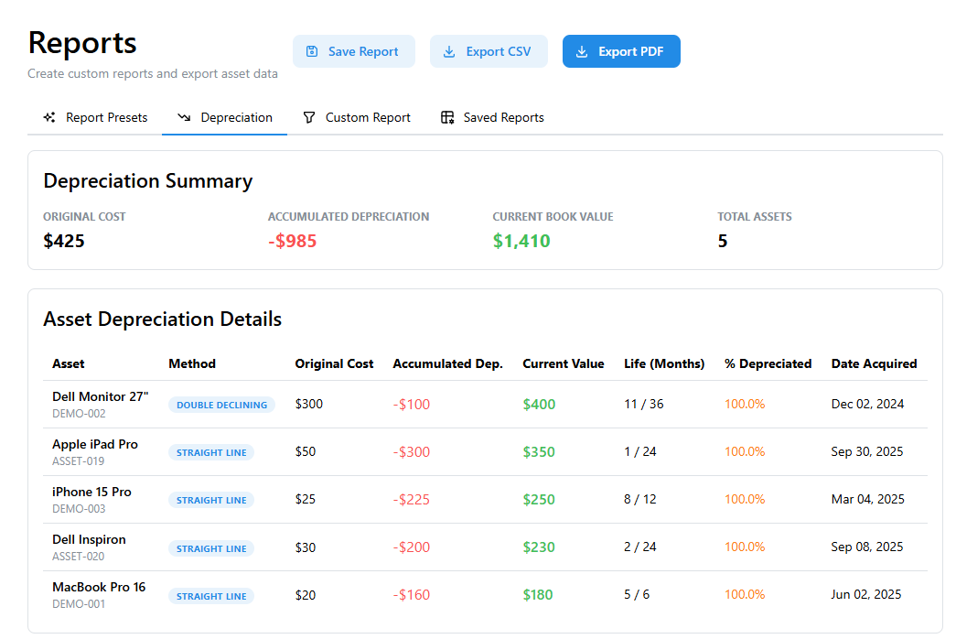Click the Original Cost column header
This screenshot has width=956, height=639.
[x=334, y=363]
